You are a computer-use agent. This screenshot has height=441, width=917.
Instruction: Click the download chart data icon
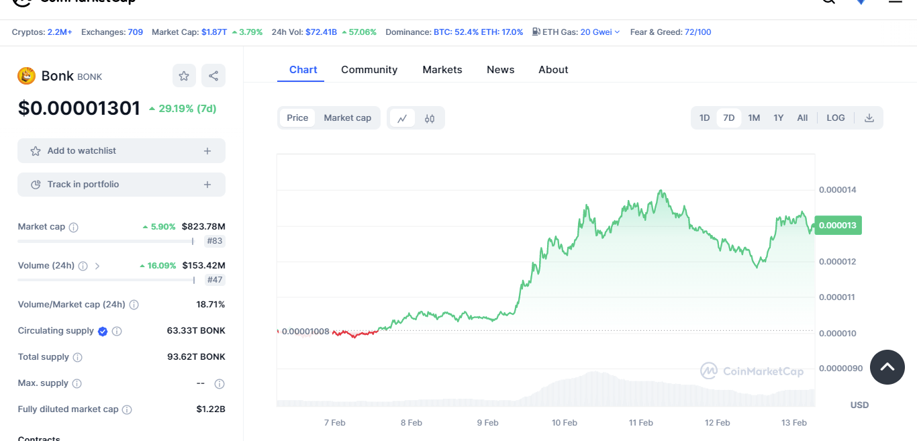(x=869, y=118)
